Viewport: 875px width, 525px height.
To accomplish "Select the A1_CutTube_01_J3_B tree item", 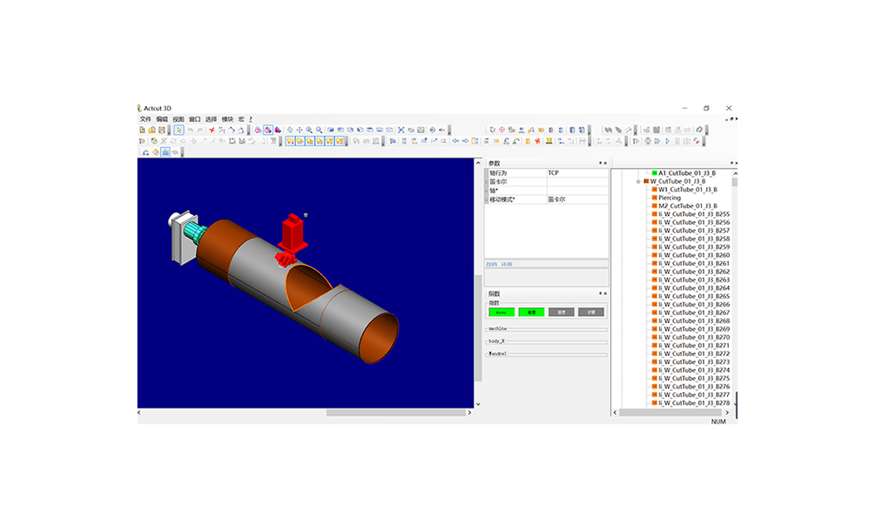I will (686, 173).
